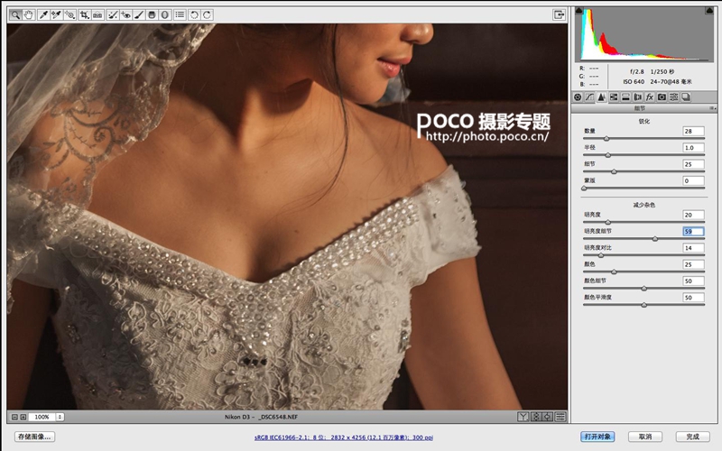Zoom out with the minus button
This screenshot has height=451, width=722.
coord(14,417)
